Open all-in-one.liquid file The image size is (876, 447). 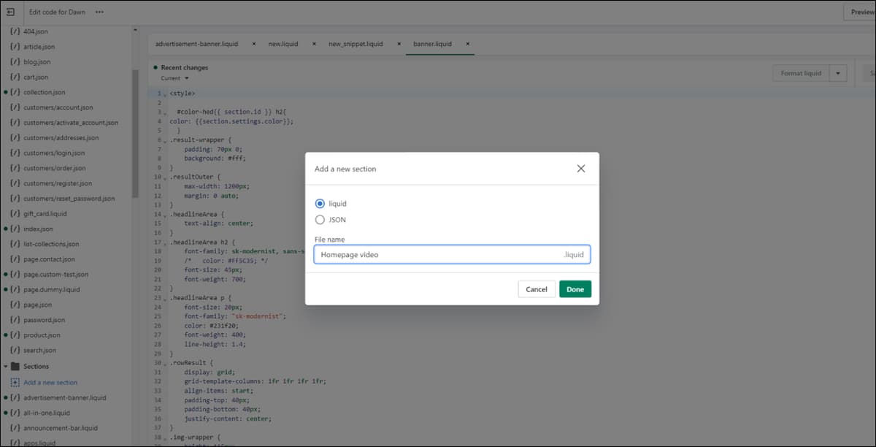click(47, 413)
